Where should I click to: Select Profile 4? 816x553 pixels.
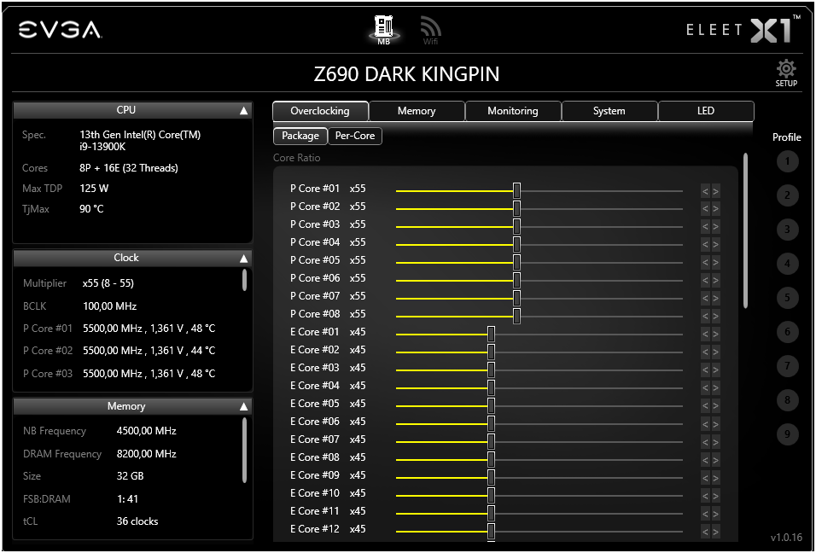tap(787, 264)
